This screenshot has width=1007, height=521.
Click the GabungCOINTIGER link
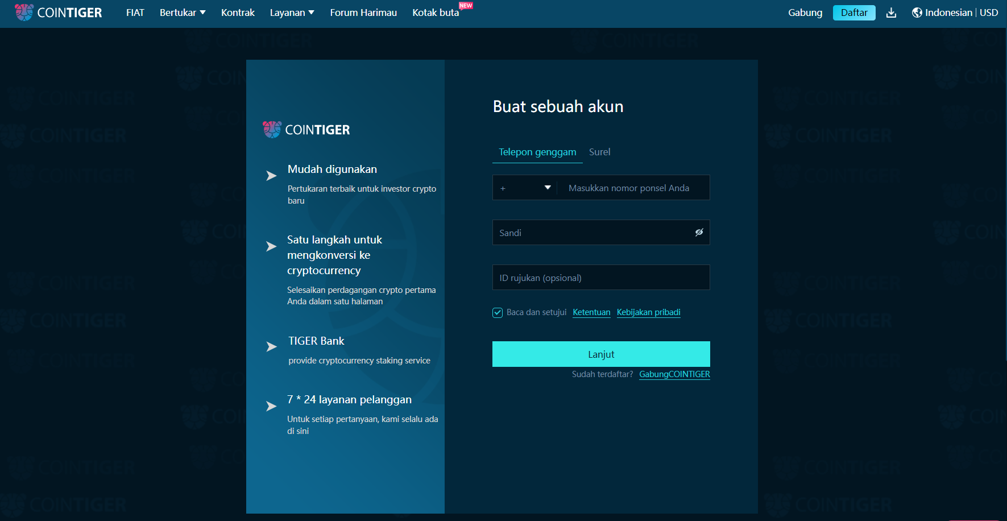pyautogui.click(x=674, y=374)
